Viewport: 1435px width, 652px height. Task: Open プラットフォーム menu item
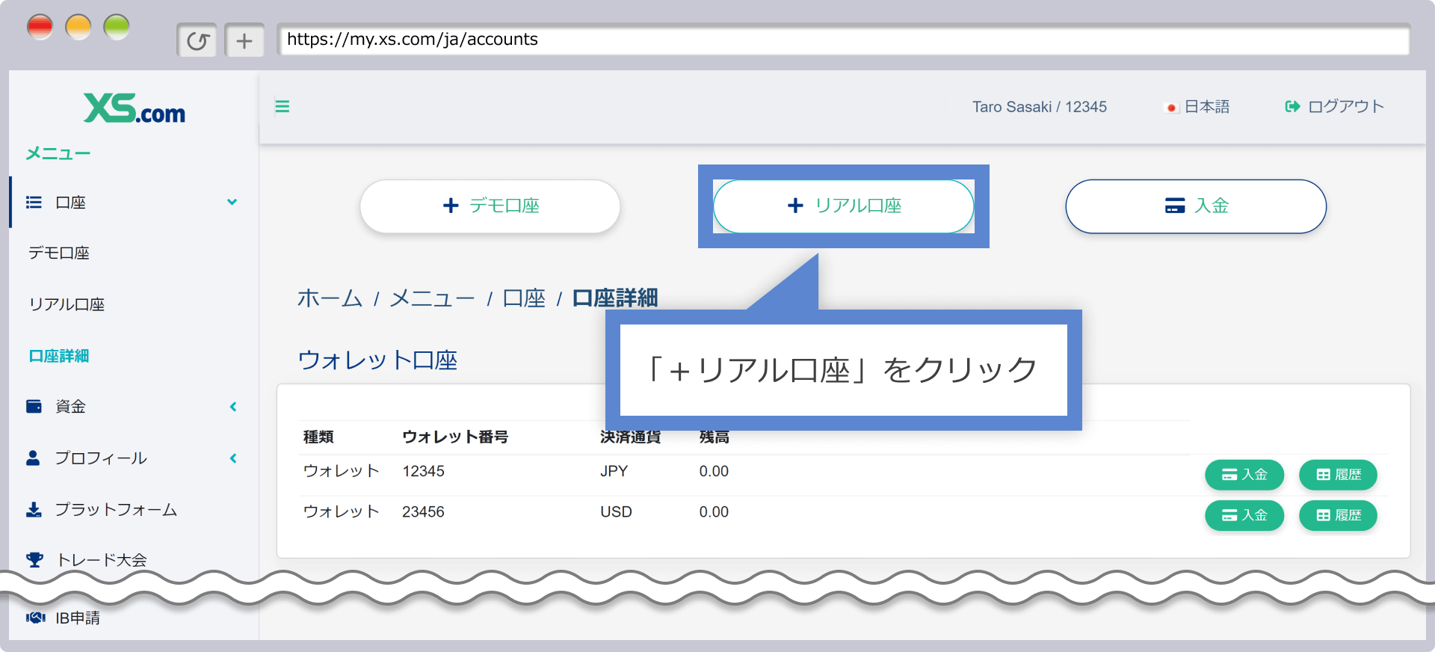[x=116, y=509]
